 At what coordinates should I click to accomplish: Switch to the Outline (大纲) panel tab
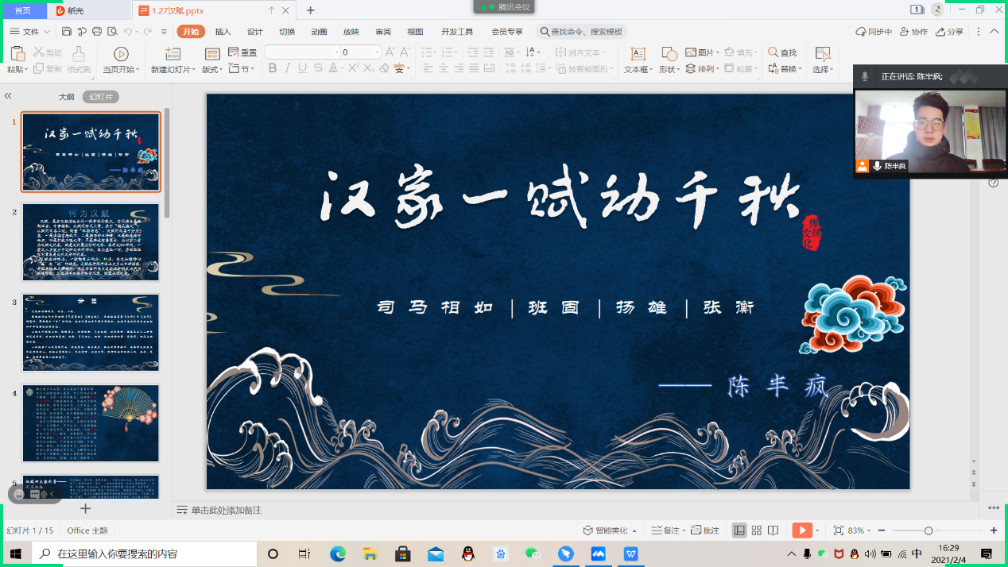click(66, 97)
